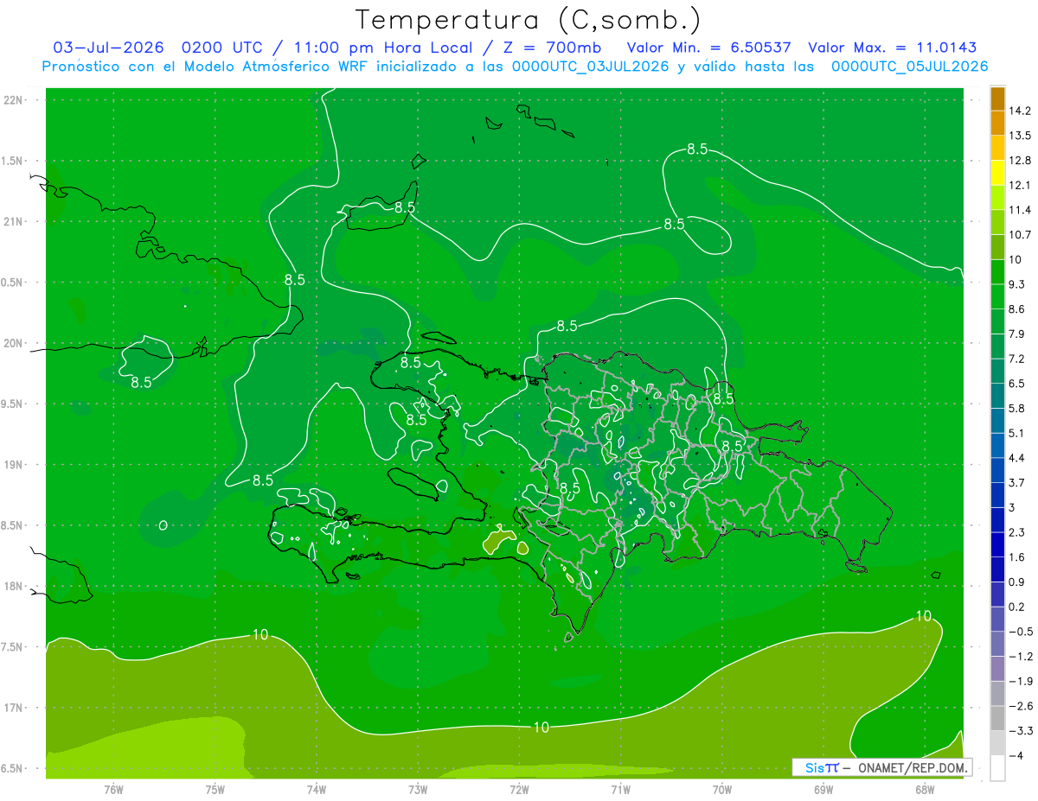Click the "76W" longitude axis label

(x=113, y=789)
